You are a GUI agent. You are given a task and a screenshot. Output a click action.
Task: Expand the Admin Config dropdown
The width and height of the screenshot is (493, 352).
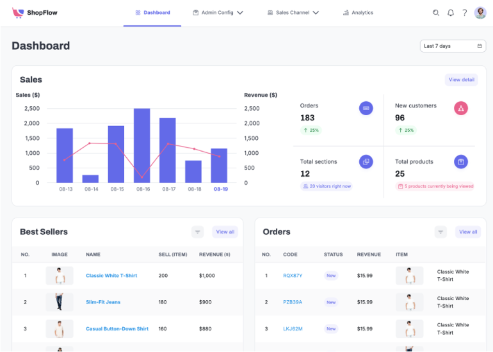pyautogui.click(x=218, y=13)
